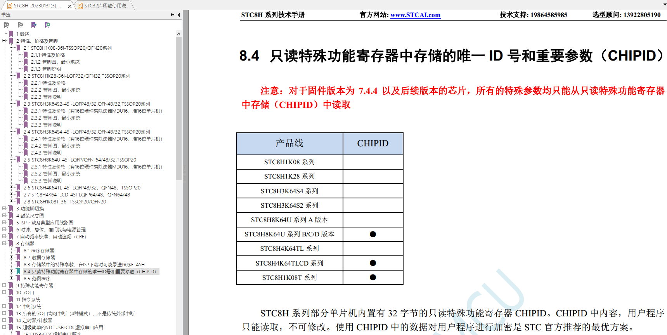This screenshot has width=667, height=335.
Task: Collapse the 2.2 STC8H1K28-36I node
Action: point(12,76)
